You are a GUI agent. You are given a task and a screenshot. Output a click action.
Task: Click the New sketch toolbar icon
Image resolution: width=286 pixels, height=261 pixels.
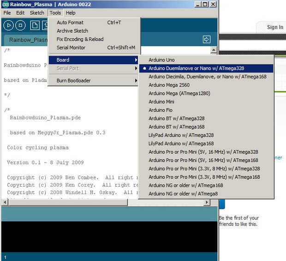pos(35,25)
